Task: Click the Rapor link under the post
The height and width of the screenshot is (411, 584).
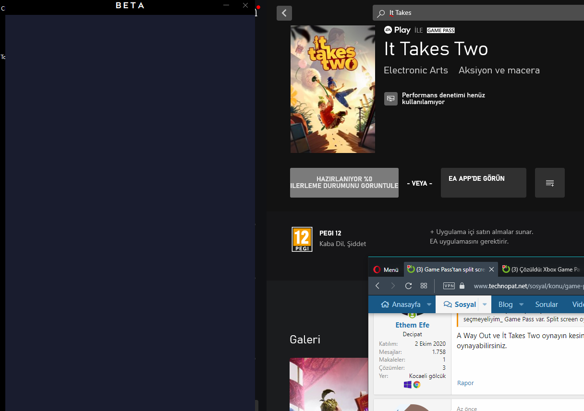Action: coord(465,383)
